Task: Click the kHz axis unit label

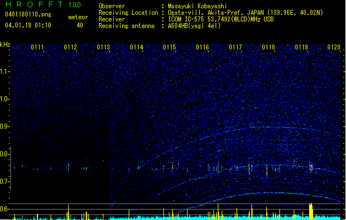Action: [x=5, y=45]
